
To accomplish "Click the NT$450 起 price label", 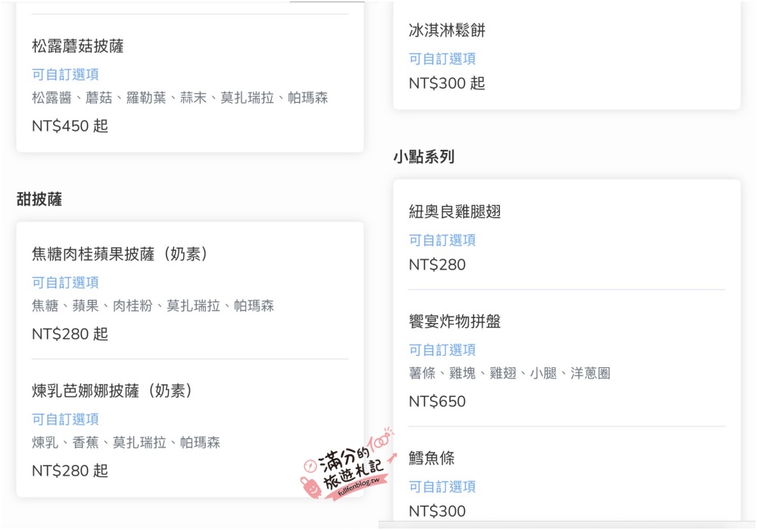I will click(70, 126).
